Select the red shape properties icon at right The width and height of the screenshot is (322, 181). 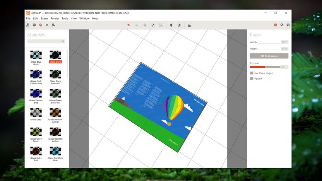[276, 25]
